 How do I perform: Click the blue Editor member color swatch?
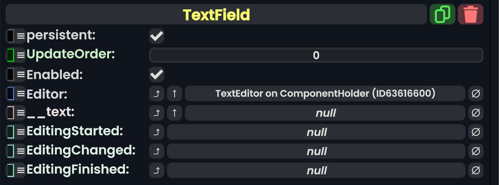(x=11, y=94)
